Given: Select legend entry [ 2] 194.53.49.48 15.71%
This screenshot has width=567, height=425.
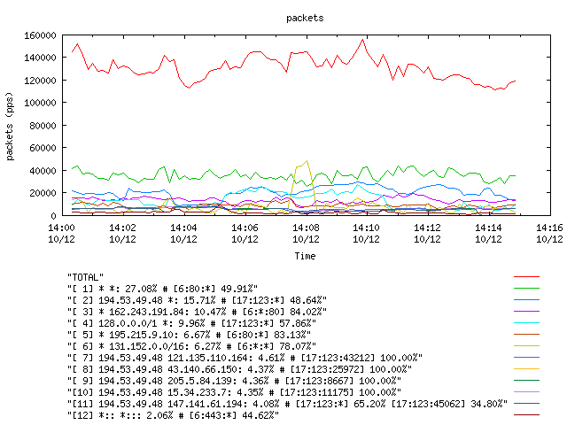Looking at the screenshot, I should (197, 300).
